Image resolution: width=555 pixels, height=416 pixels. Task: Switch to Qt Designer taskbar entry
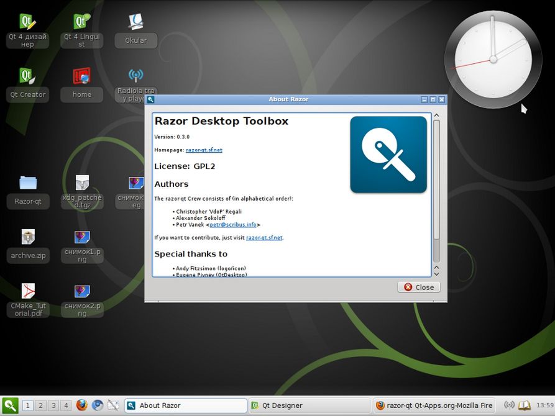309,405
